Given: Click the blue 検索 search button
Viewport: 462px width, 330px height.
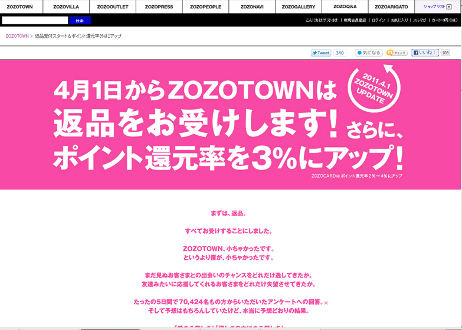Looking at the screenshot, I should [80, 21].
